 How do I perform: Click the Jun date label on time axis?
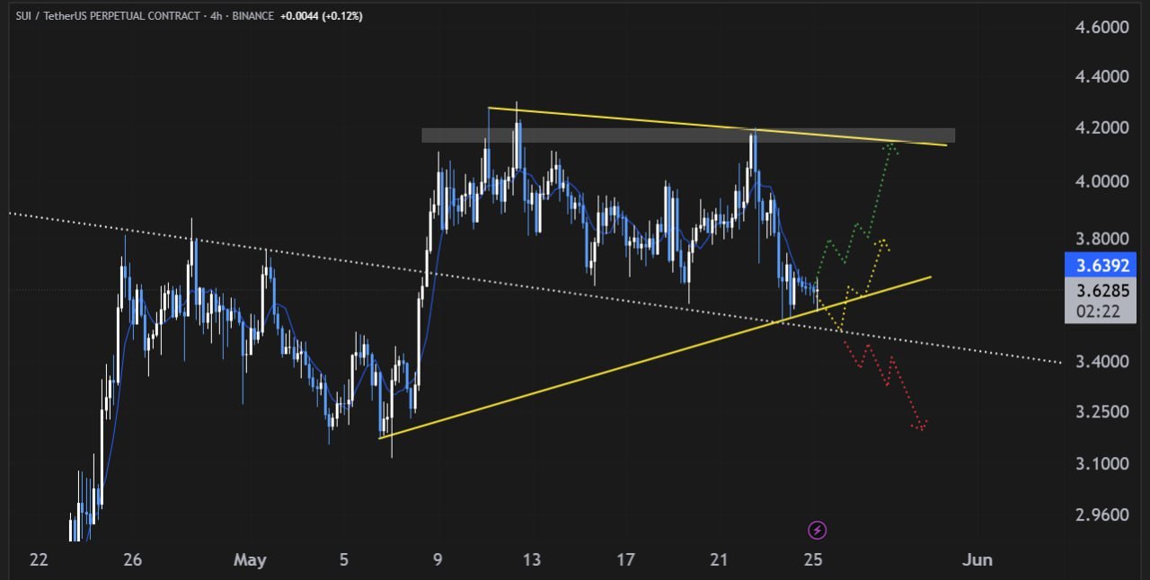(977, 560)
